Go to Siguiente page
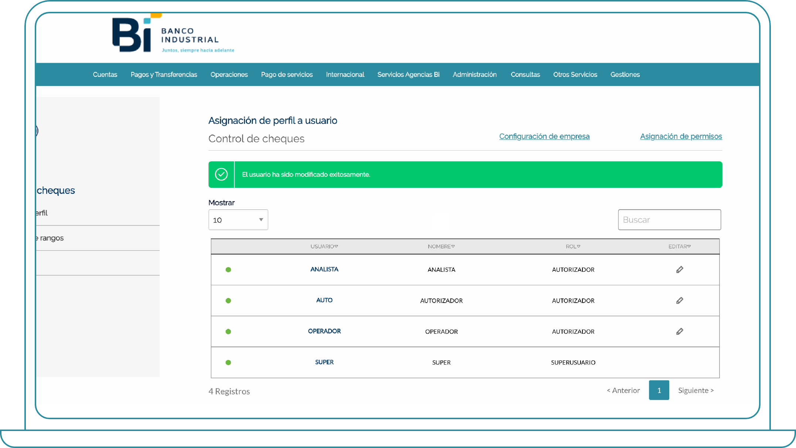 (696, 390)
